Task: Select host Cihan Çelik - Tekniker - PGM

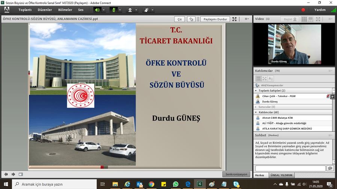Action: pos(279,96)
